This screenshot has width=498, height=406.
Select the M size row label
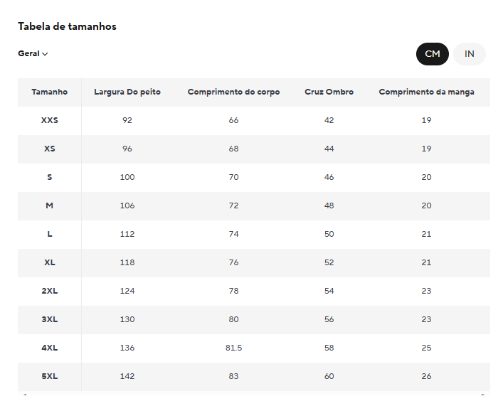tap(50, 205)
